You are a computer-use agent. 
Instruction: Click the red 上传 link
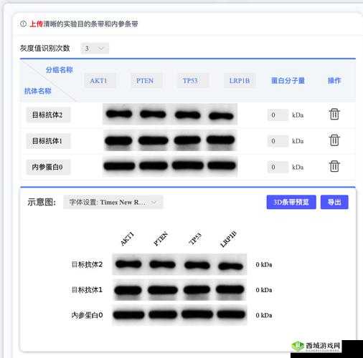pos(37,24)
